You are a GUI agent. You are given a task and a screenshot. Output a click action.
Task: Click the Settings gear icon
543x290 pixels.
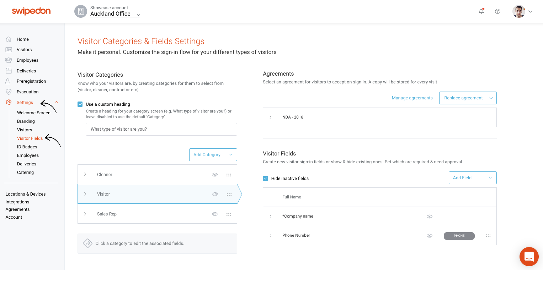[9, 102]
